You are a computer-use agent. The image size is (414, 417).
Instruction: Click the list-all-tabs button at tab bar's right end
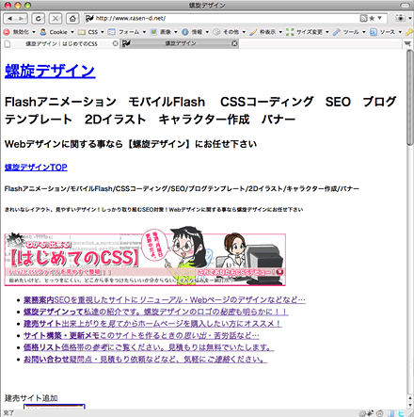pyautogui.click(x=407, y=43)
